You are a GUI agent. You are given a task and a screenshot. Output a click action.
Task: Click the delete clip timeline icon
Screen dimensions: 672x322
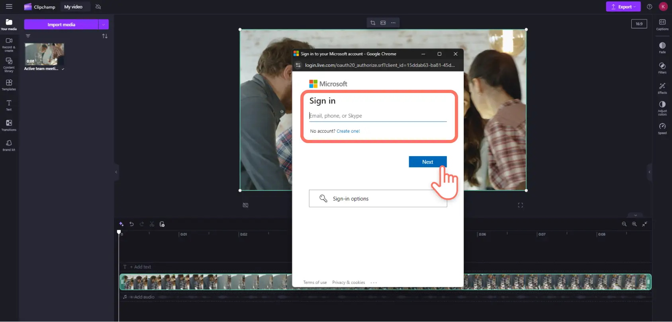click(162, 224)
